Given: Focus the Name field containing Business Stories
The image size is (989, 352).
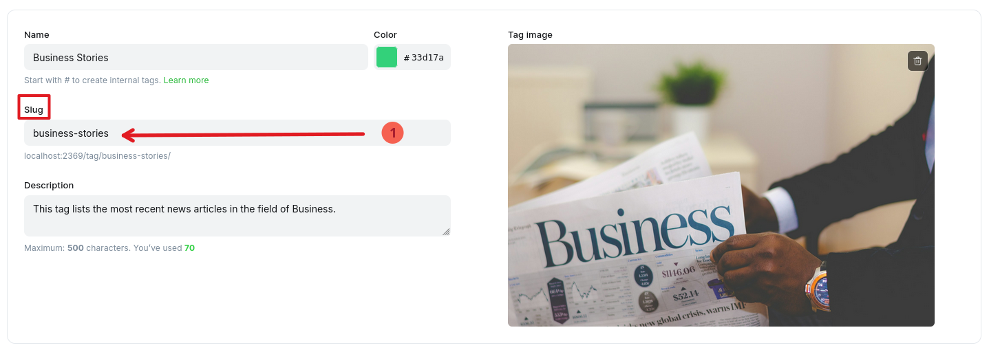Looking at the screenshot, I should [x=195, y=58].
